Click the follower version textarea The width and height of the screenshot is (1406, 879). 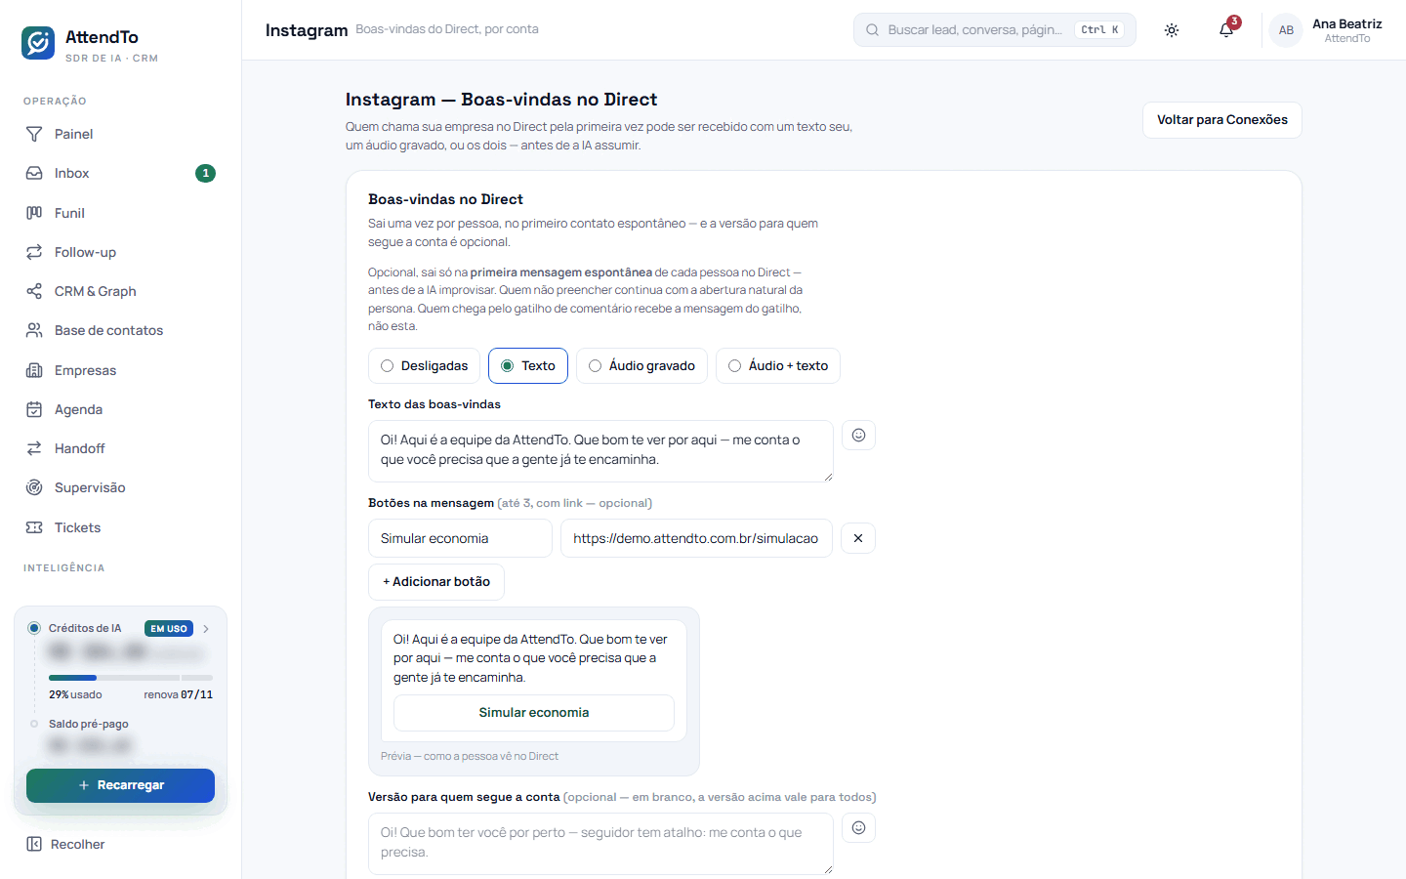pyautogui.click(x=600, y=844)
